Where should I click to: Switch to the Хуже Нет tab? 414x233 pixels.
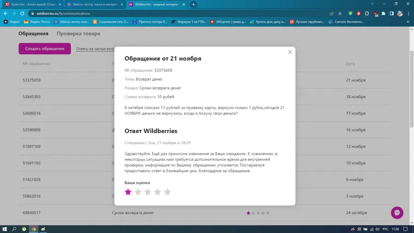tap(33, 4)
